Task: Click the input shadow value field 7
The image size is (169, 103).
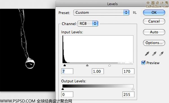Action: (67, 71)
